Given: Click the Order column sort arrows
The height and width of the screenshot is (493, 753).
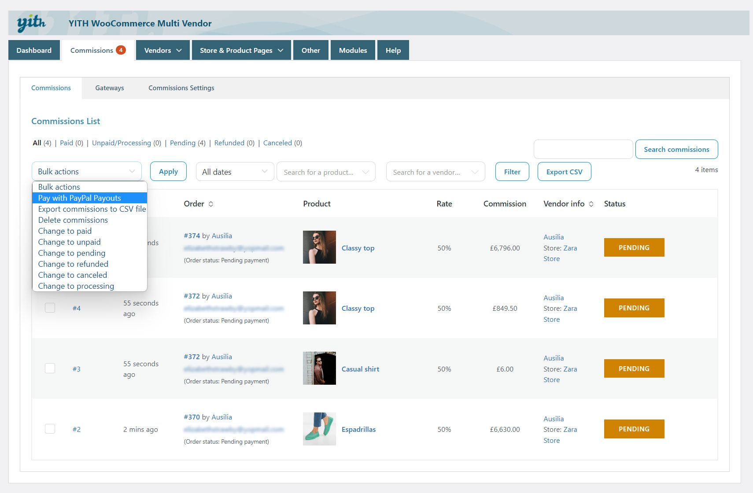Looking at the screenshot, I should click(x=211, y=204).
